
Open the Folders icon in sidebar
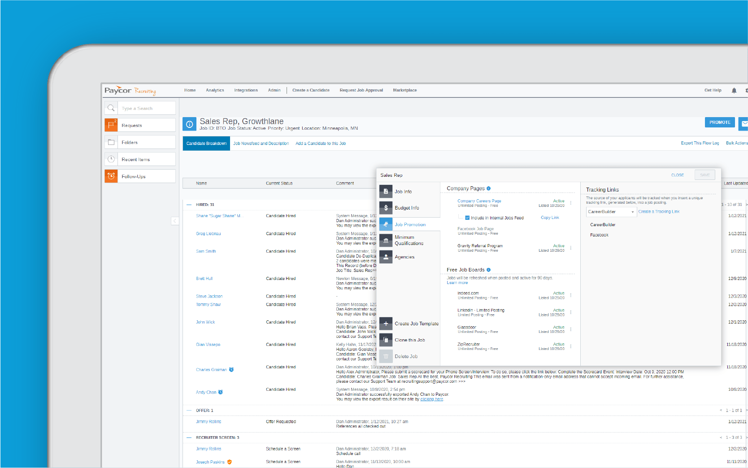coord(111,142)
